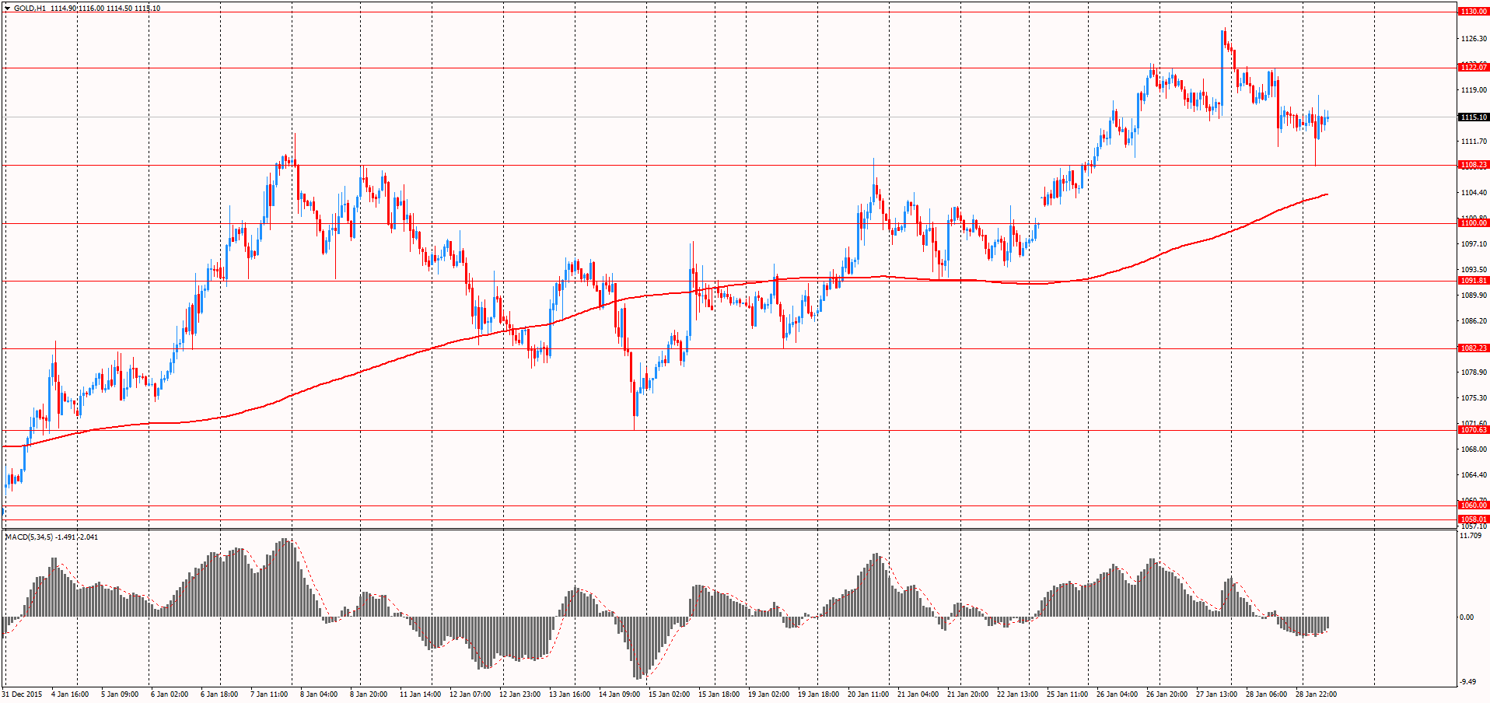Screen dimensions: 1490x703
Task: Open the dropdown arrow beside GOLD,H1
Action: [7, 9]
